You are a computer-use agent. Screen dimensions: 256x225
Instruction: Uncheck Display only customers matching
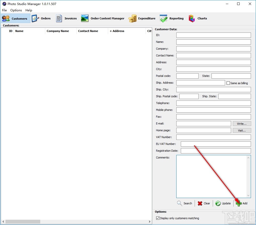(x=158, y=218)
